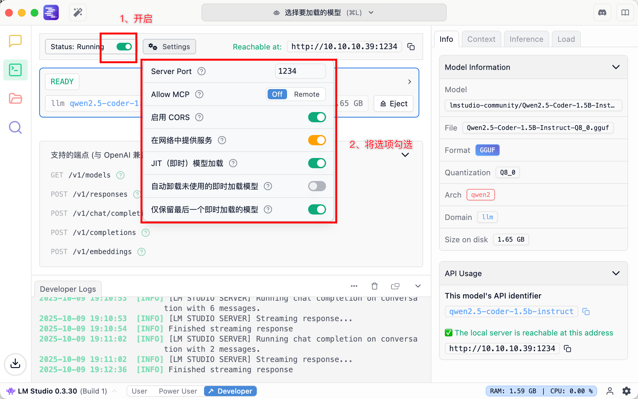The width and height of the screenshot is (638, 399).
Task: Set Allow MCP to Remote
Action: click(x=307, y=94)
